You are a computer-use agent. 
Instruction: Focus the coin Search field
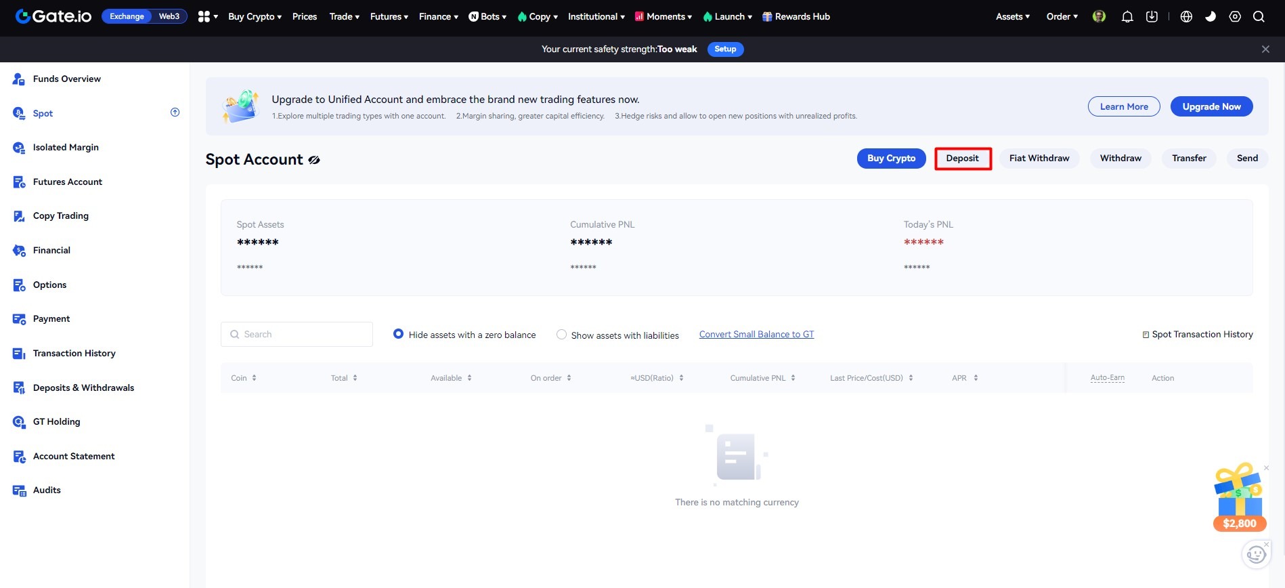[x=297, y=334]
